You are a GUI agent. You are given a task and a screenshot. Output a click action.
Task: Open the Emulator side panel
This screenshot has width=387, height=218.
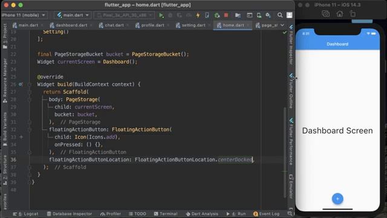[291, 187]
